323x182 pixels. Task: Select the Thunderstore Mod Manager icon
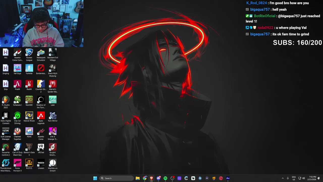pyautogui.click(x=6, y=166)
